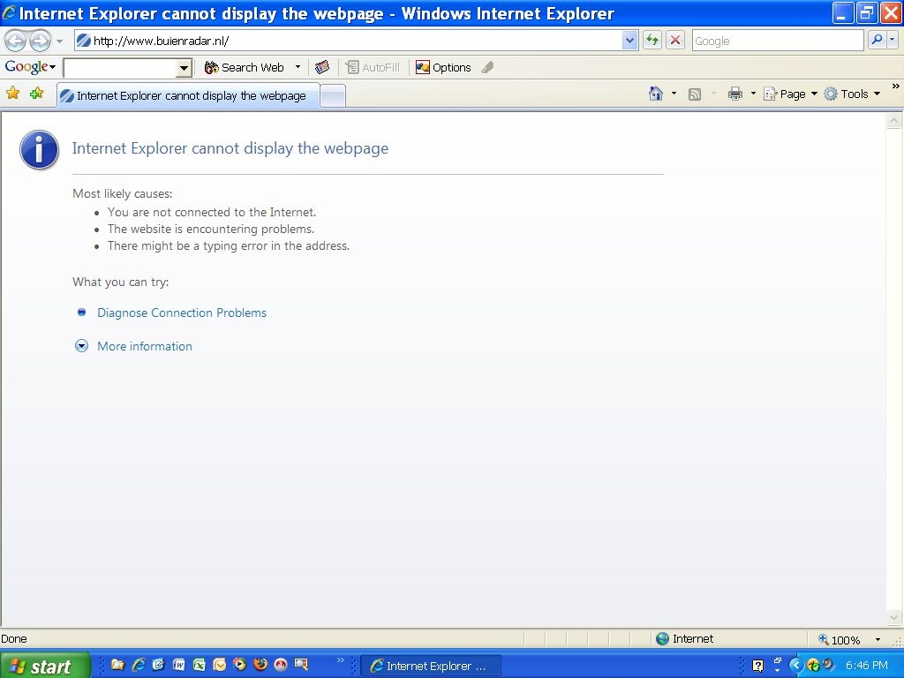Click the Google toolbar news icon
904x678 pixels.
tap(322, 67)
